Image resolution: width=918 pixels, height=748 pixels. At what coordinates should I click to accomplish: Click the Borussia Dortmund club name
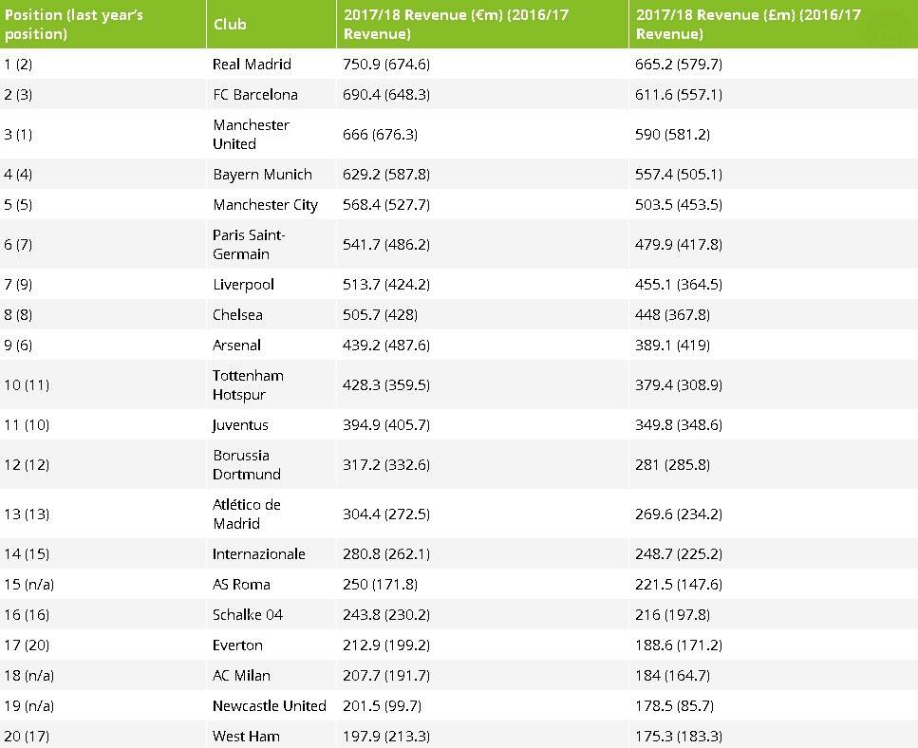point(247,465)
